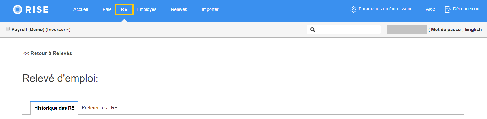Click the magnifying glass search icon
The height and width of the screenshot is (119, 487).
pyautogui.click(x=313, y=30)
